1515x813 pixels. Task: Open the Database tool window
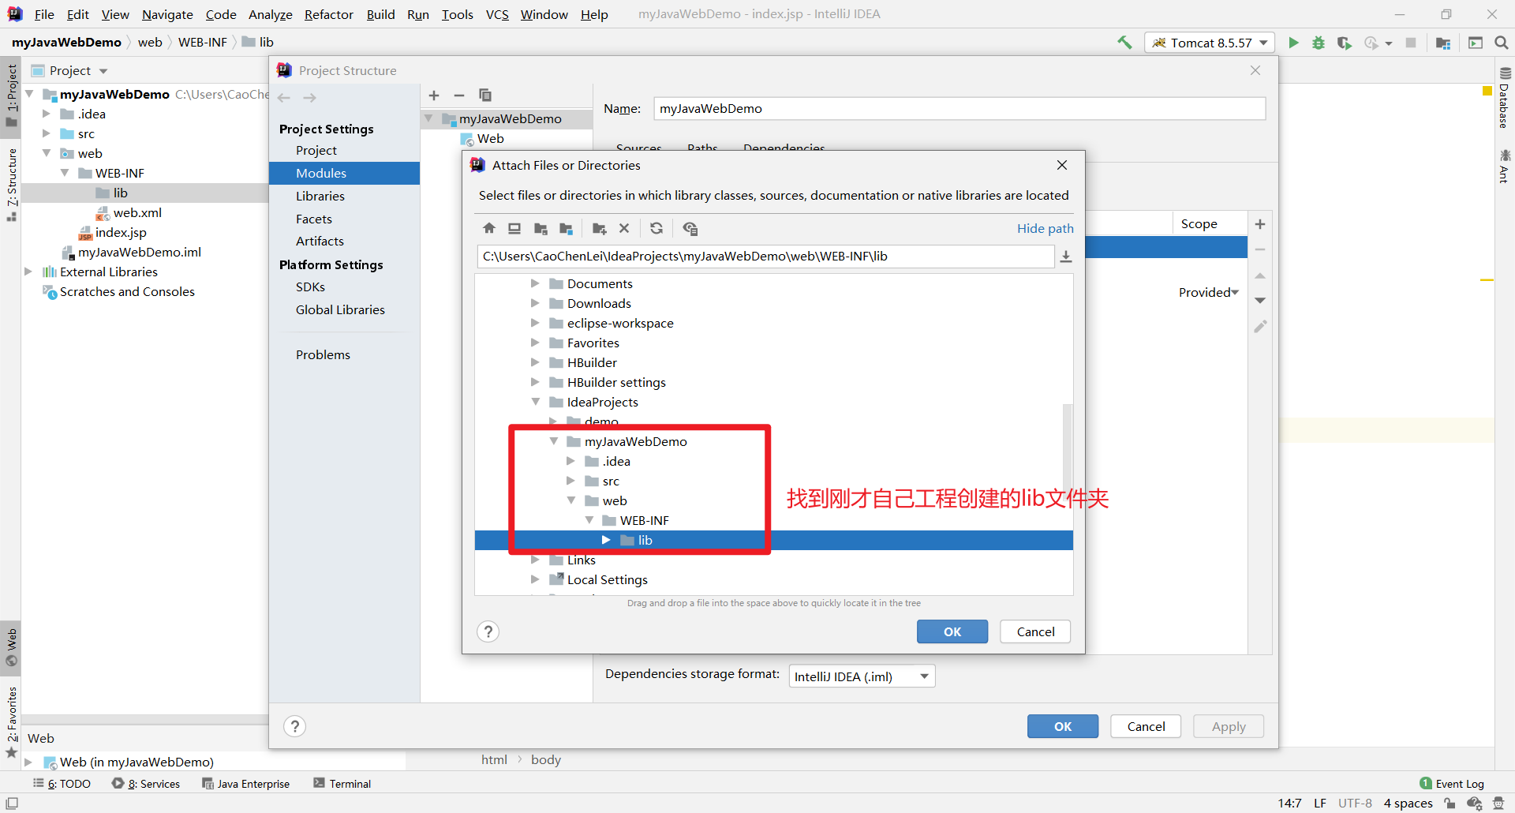point(1504,98)
